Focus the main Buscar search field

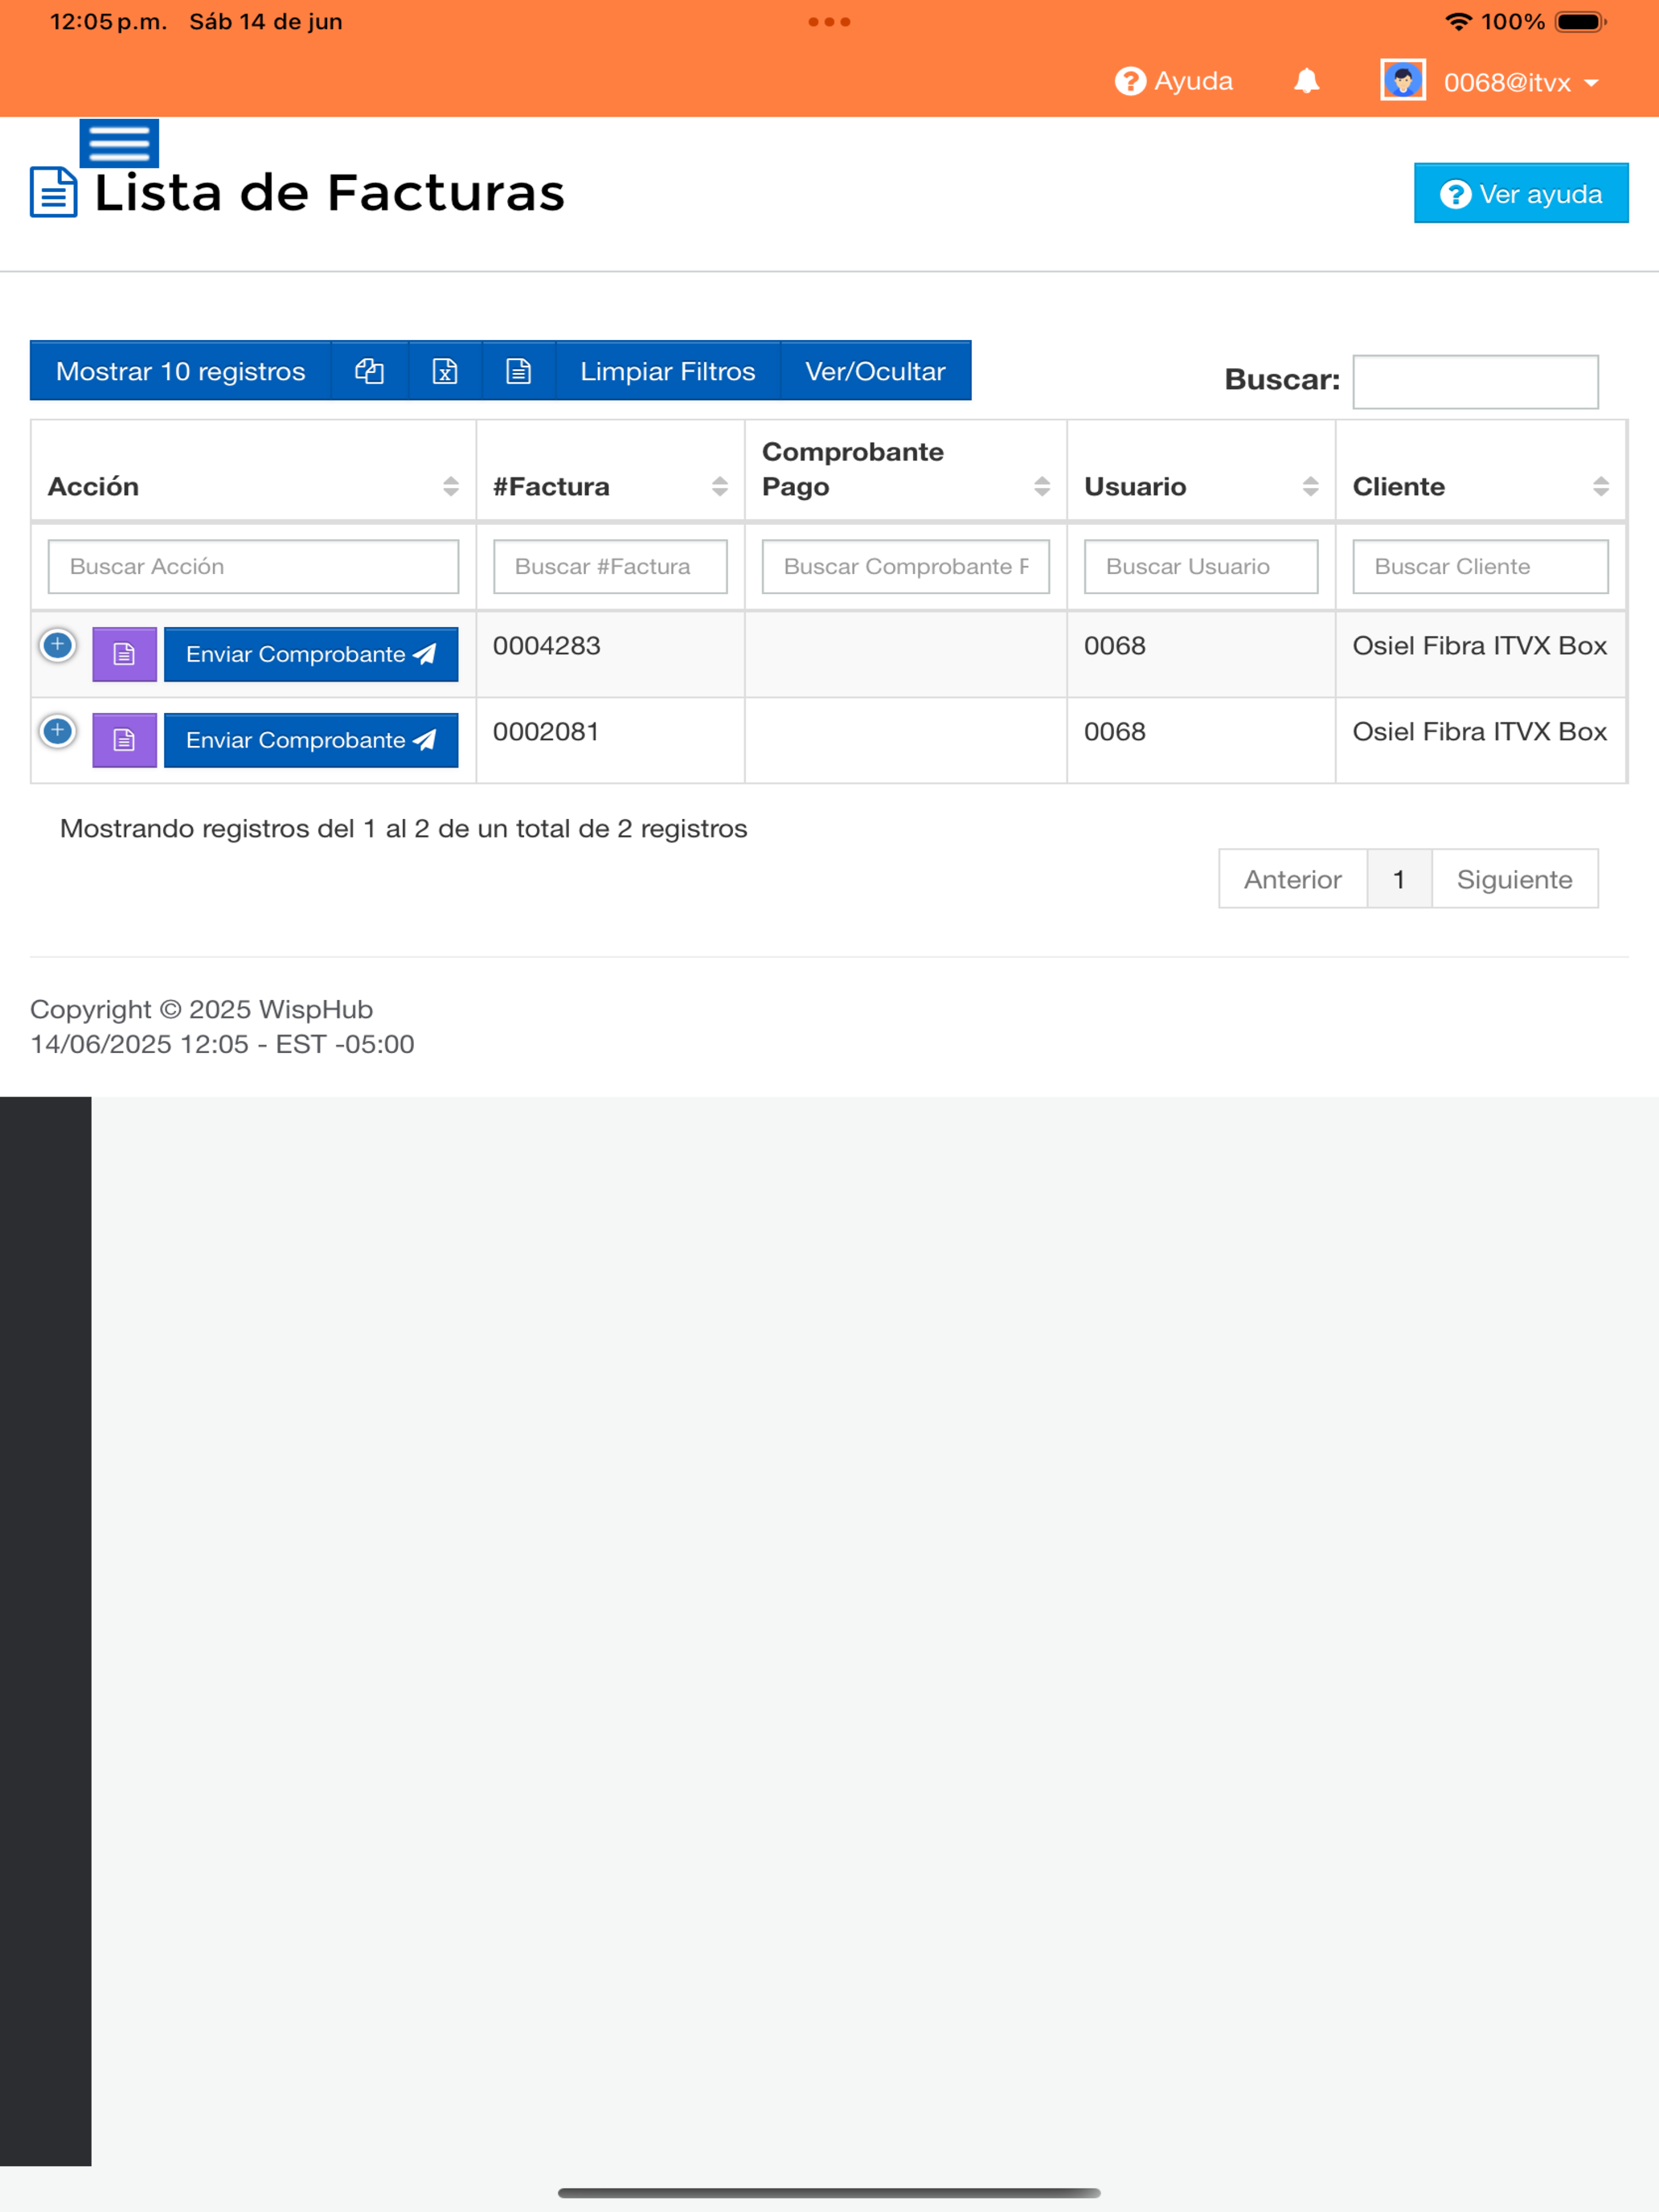[x=1475, y=381]
